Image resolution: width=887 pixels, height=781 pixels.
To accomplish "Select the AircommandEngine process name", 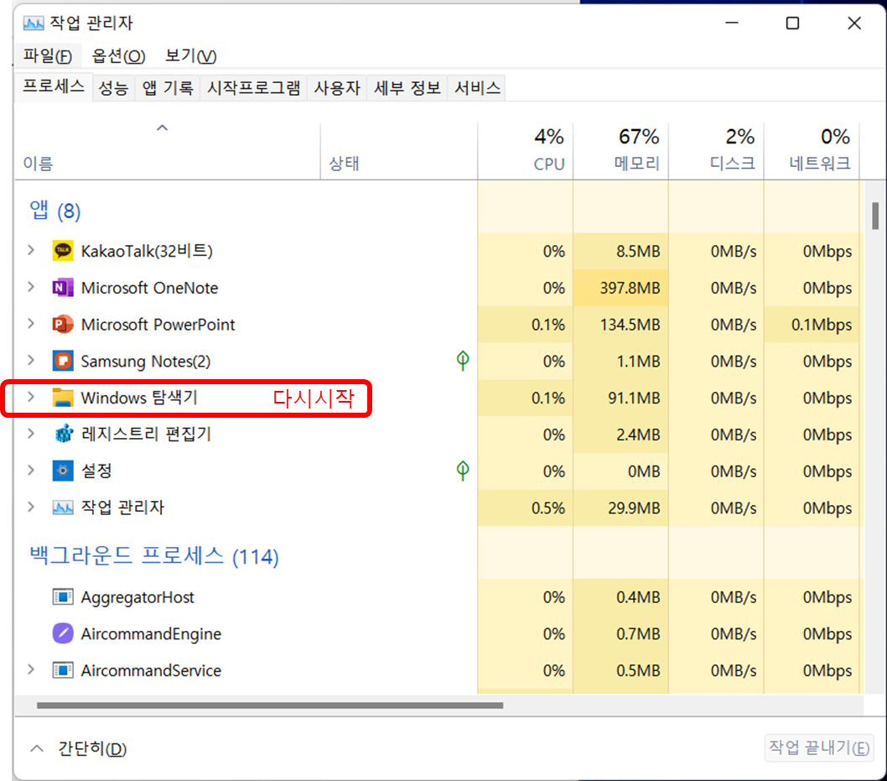I will coord(151,634).
